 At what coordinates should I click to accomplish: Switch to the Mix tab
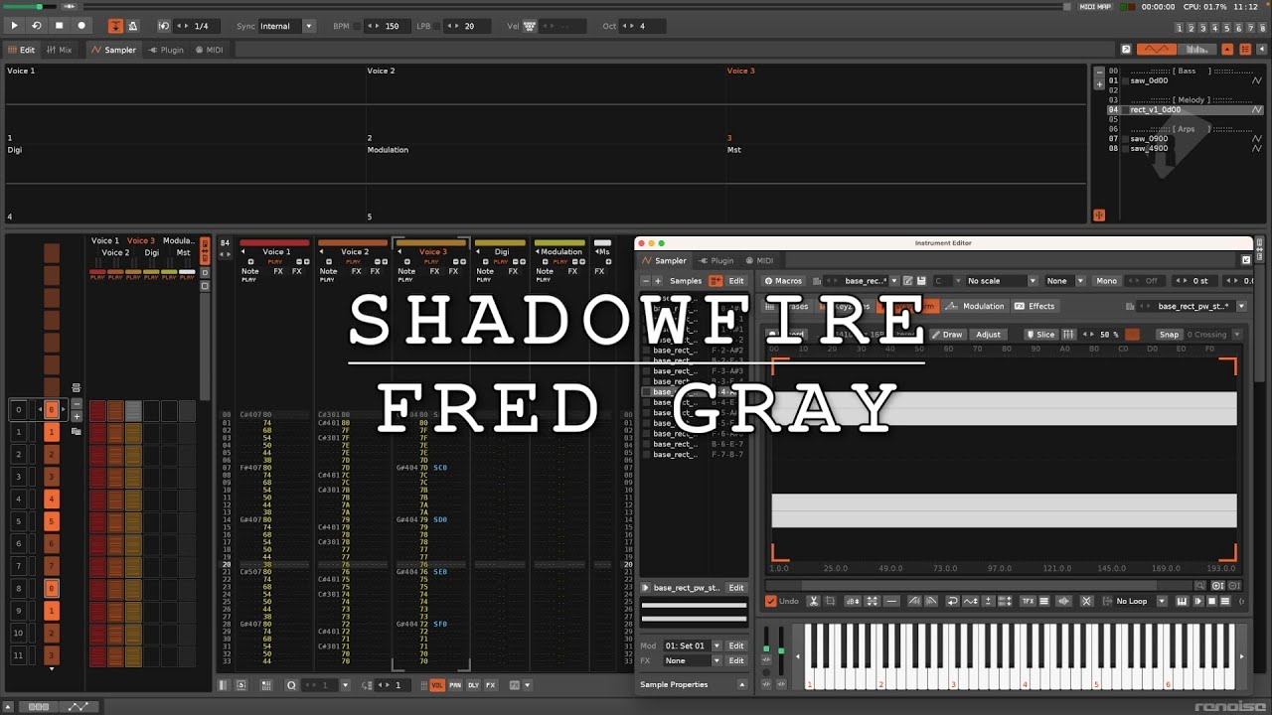click(60, 50)
